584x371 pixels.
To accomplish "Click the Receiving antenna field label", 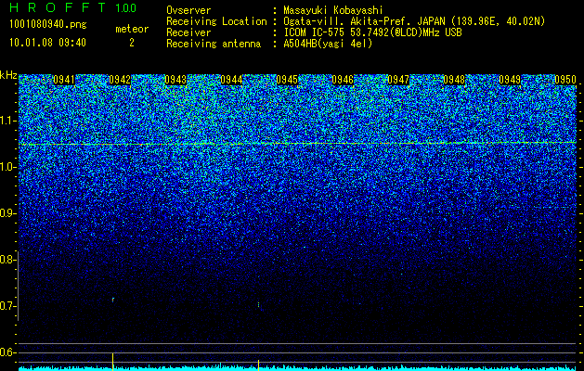I will (x=214, y=44).
